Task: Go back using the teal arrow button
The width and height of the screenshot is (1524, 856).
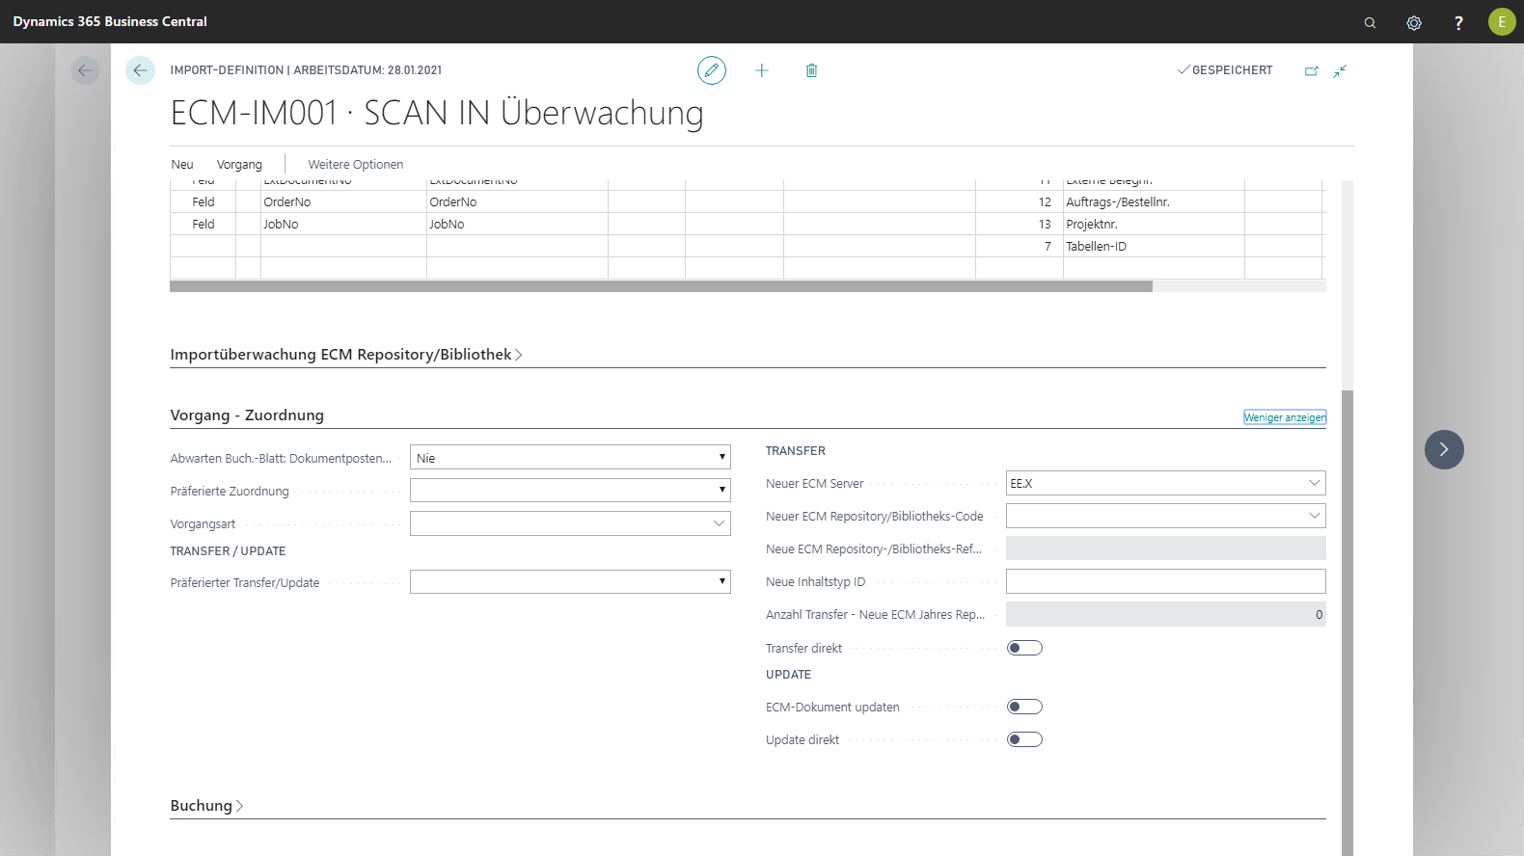Action: point(140,70)
